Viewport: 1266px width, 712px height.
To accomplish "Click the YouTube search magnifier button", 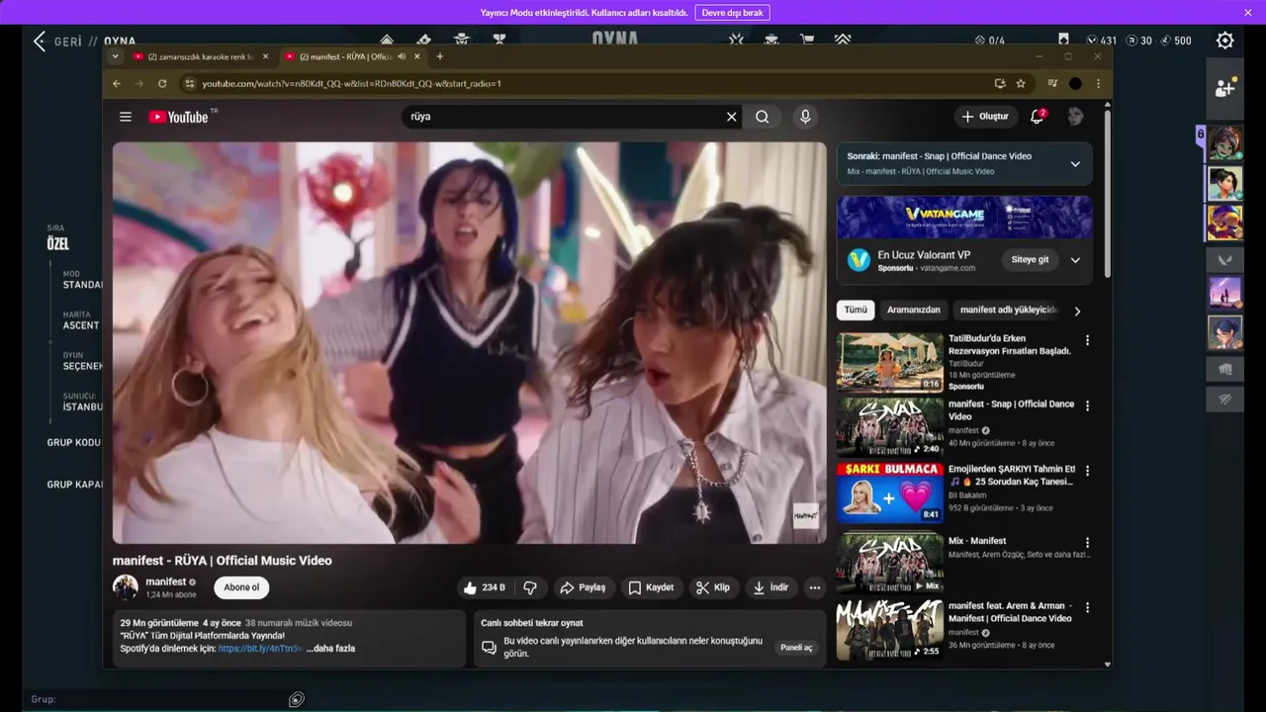I will (x=763, y=117).
